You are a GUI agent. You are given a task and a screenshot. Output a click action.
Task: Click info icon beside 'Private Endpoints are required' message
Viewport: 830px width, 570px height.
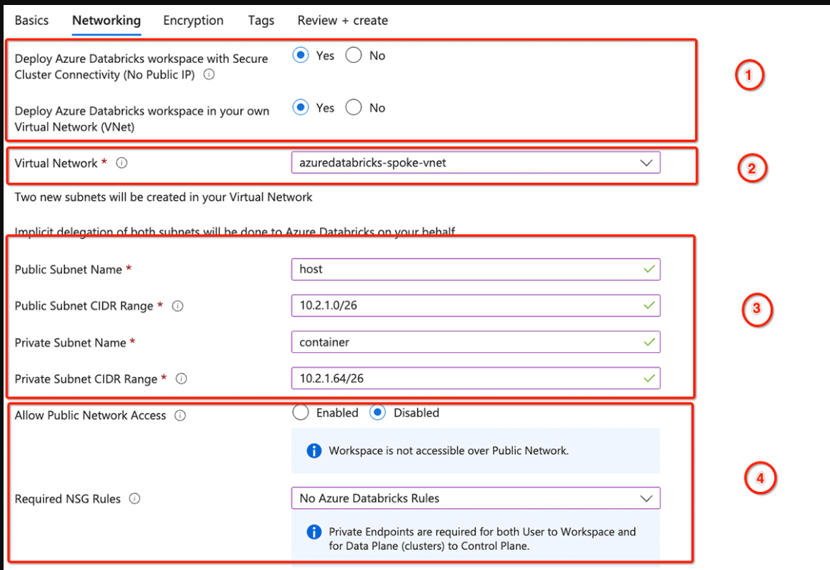[314, 532]
